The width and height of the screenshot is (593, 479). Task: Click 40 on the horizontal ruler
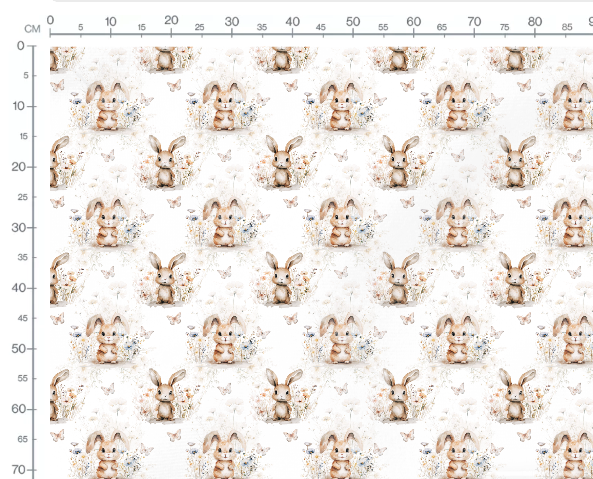(292, 22)
